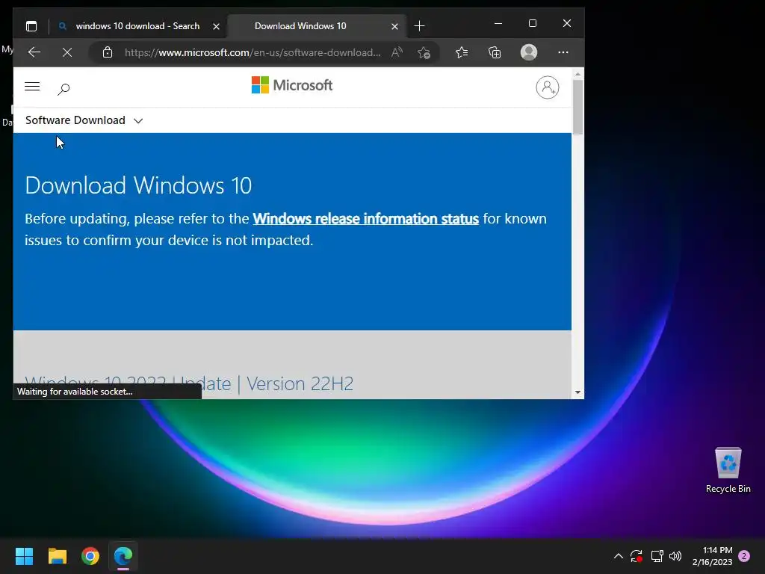This screenshot has height=574, width=765.
Task: Open a new tab with plus button
Action: pyautogui.click(x=419, y=26)
